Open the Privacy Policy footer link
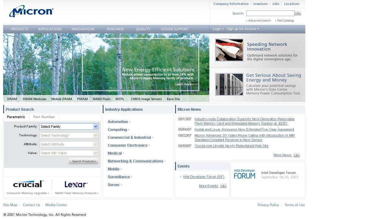 [268, 205]
